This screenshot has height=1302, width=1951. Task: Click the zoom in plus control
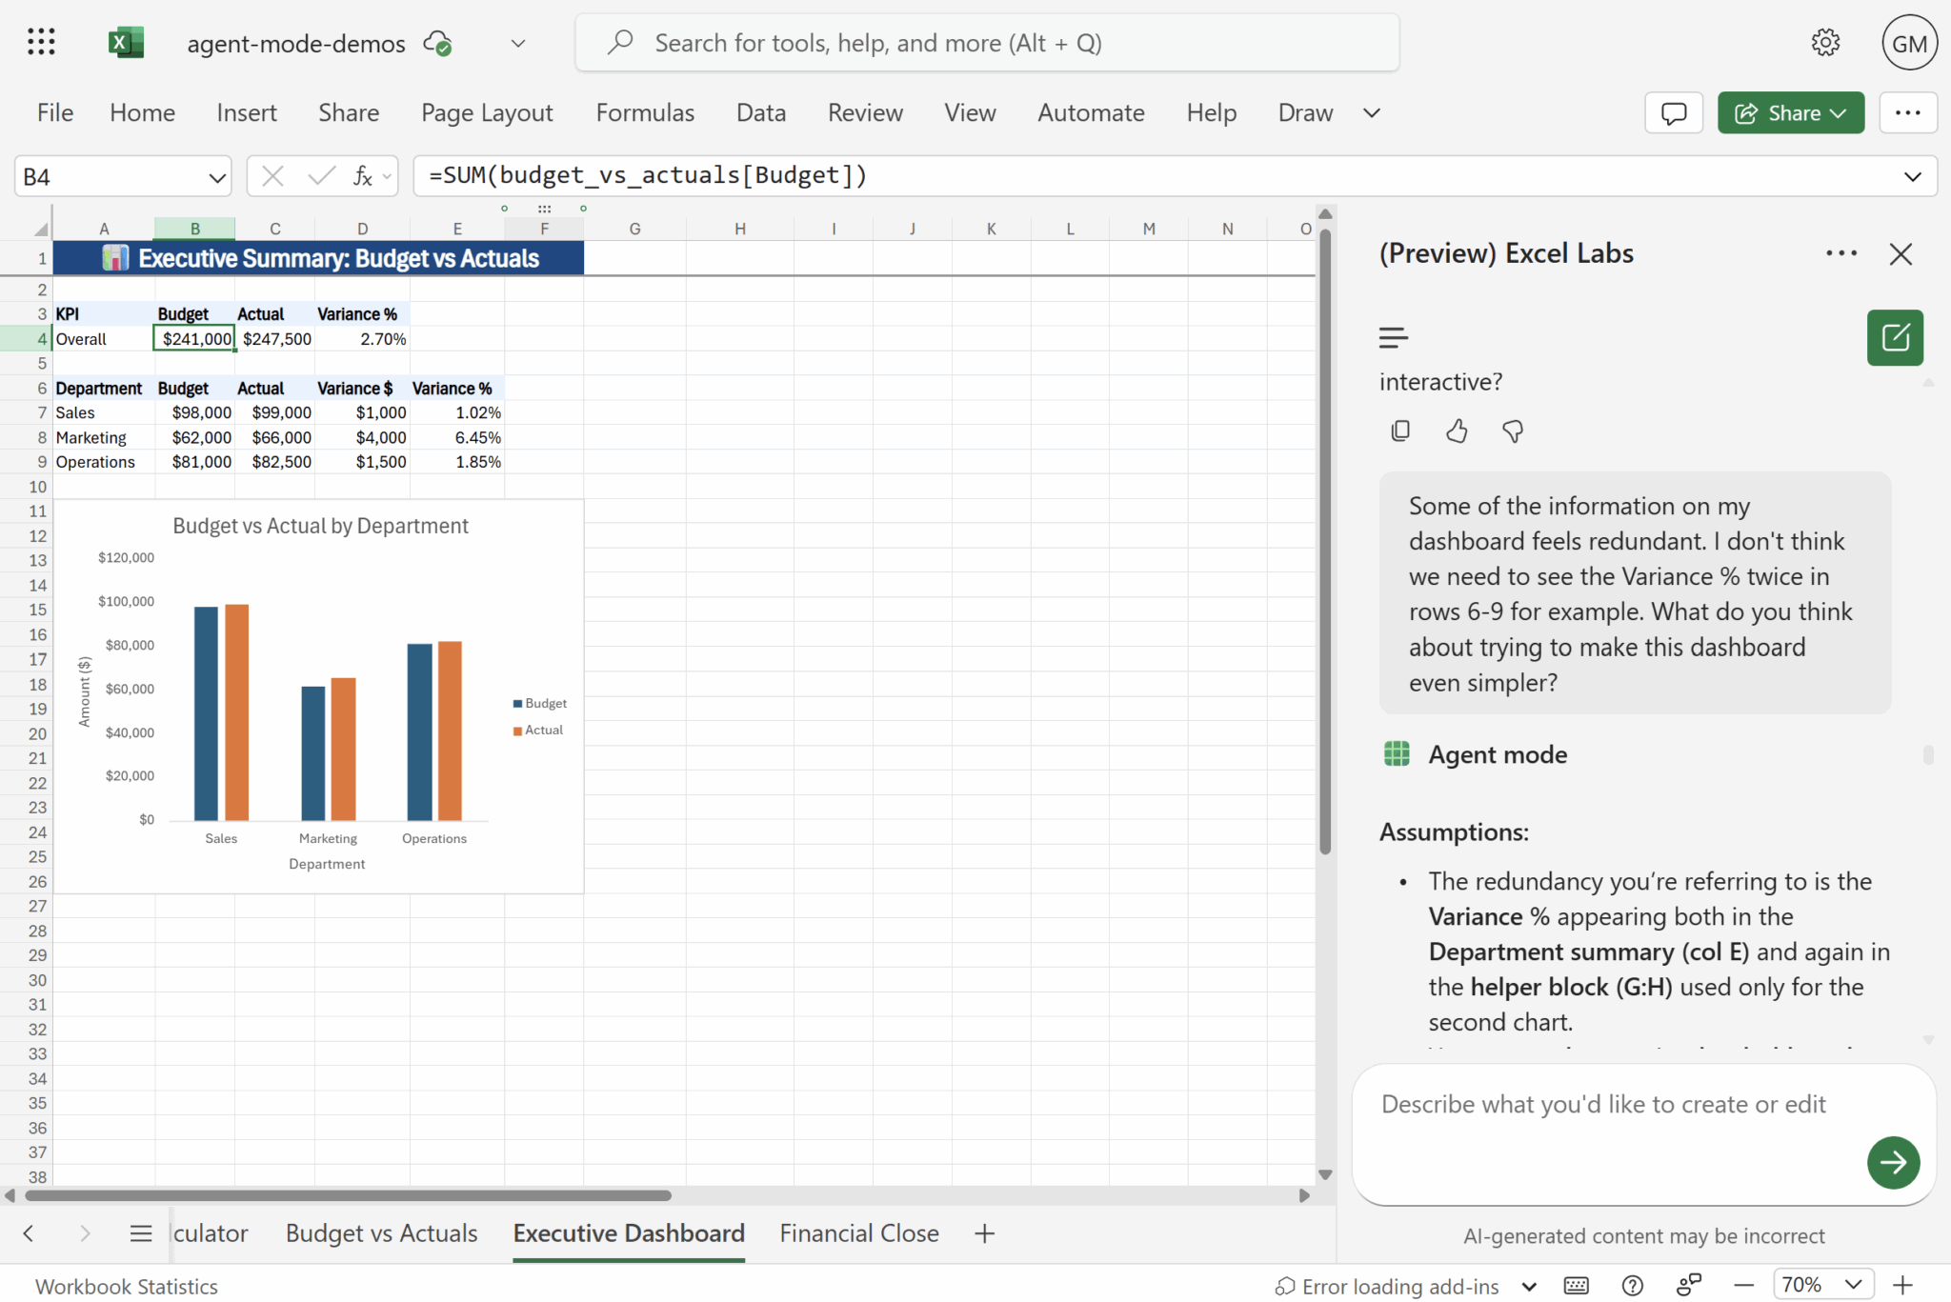coord(1902,1285)
